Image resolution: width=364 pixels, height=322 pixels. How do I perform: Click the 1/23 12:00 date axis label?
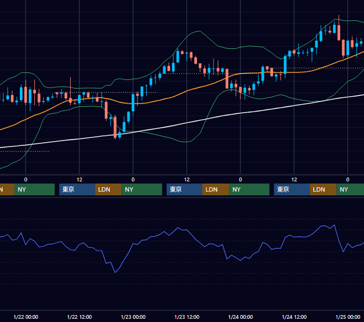(187, 317)
